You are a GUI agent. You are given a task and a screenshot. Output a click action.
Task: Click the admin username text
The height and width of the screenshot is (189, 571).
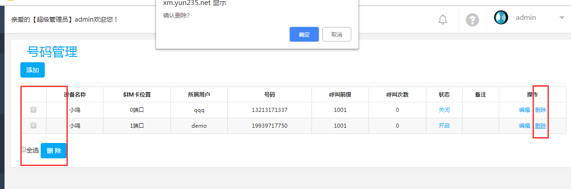click(526, 18)
